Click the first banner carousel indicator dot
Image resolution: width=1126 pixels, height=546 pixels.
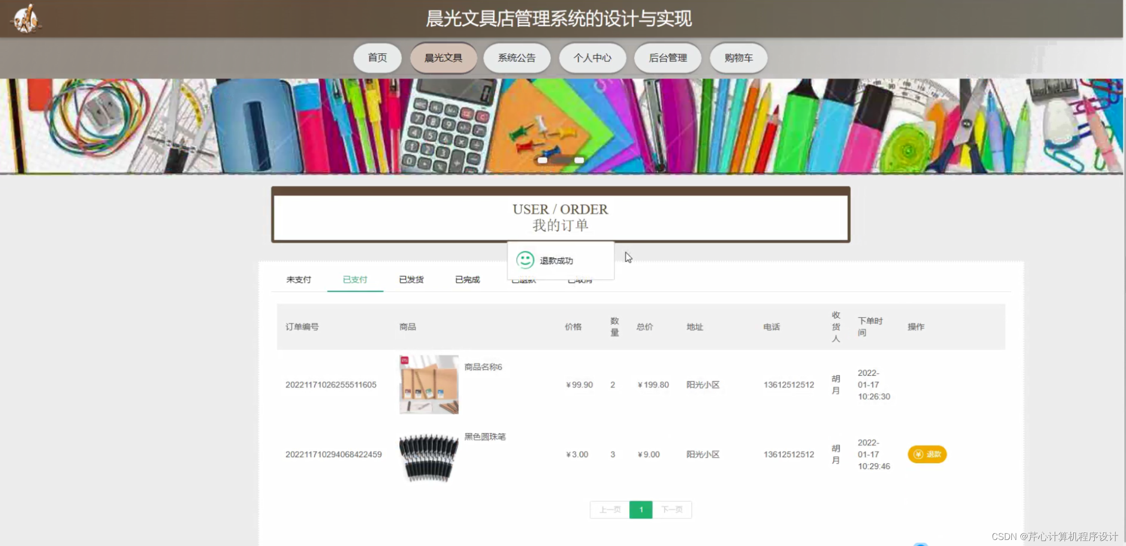542,160
